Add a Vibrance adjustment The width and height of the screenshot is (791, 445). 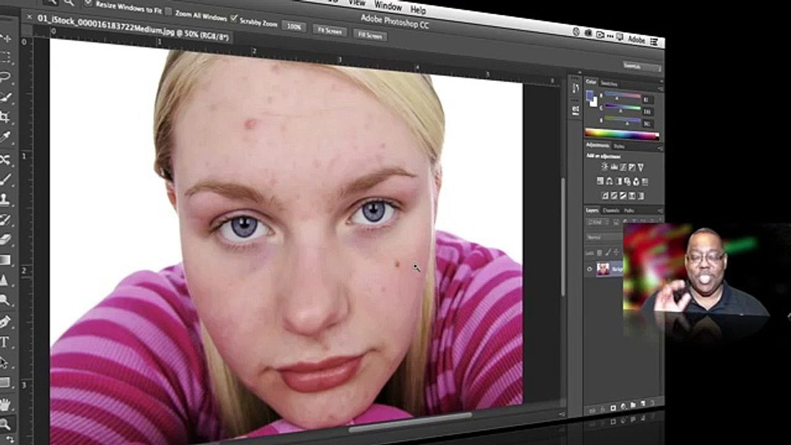tap(641, 167)
